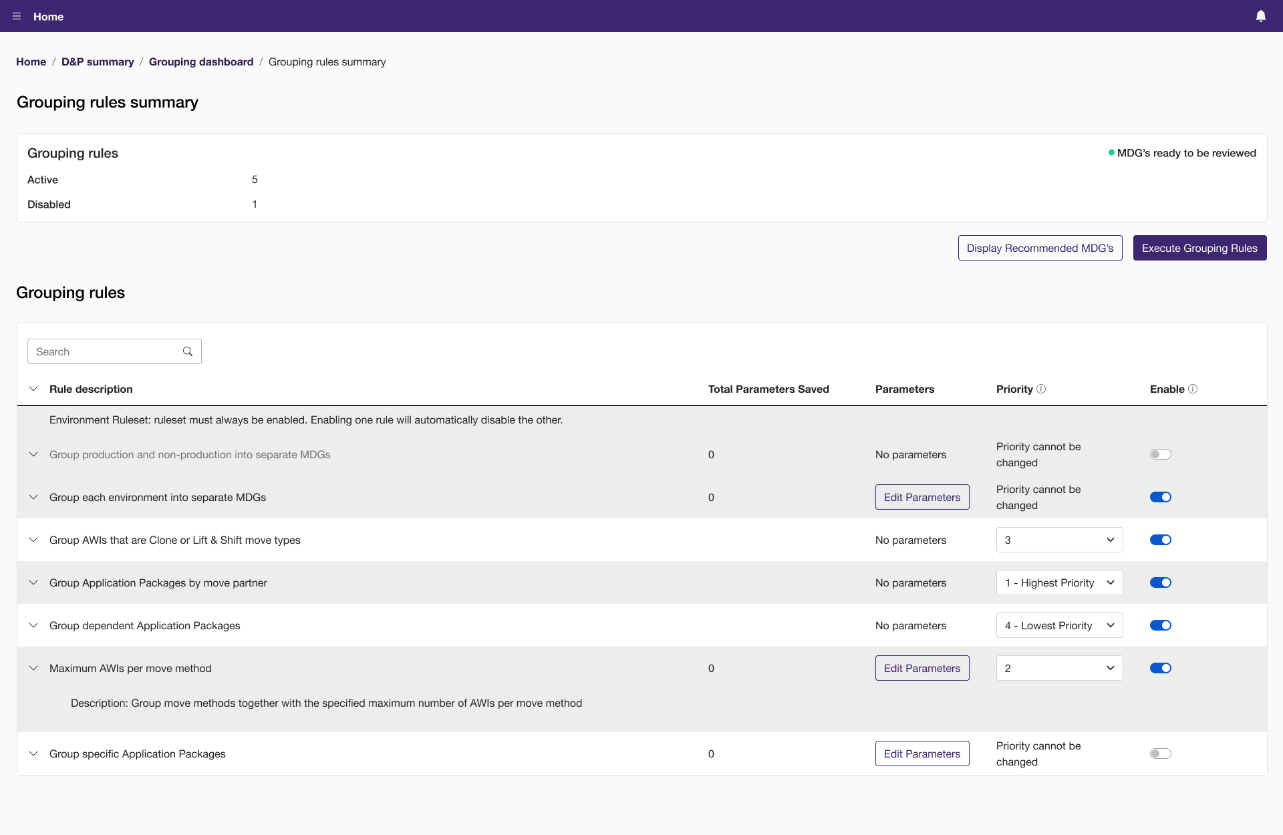The height and width of the screenshot is (835, 1283).
Task: Open the notifications bell
Action: tap(1260, 16)
